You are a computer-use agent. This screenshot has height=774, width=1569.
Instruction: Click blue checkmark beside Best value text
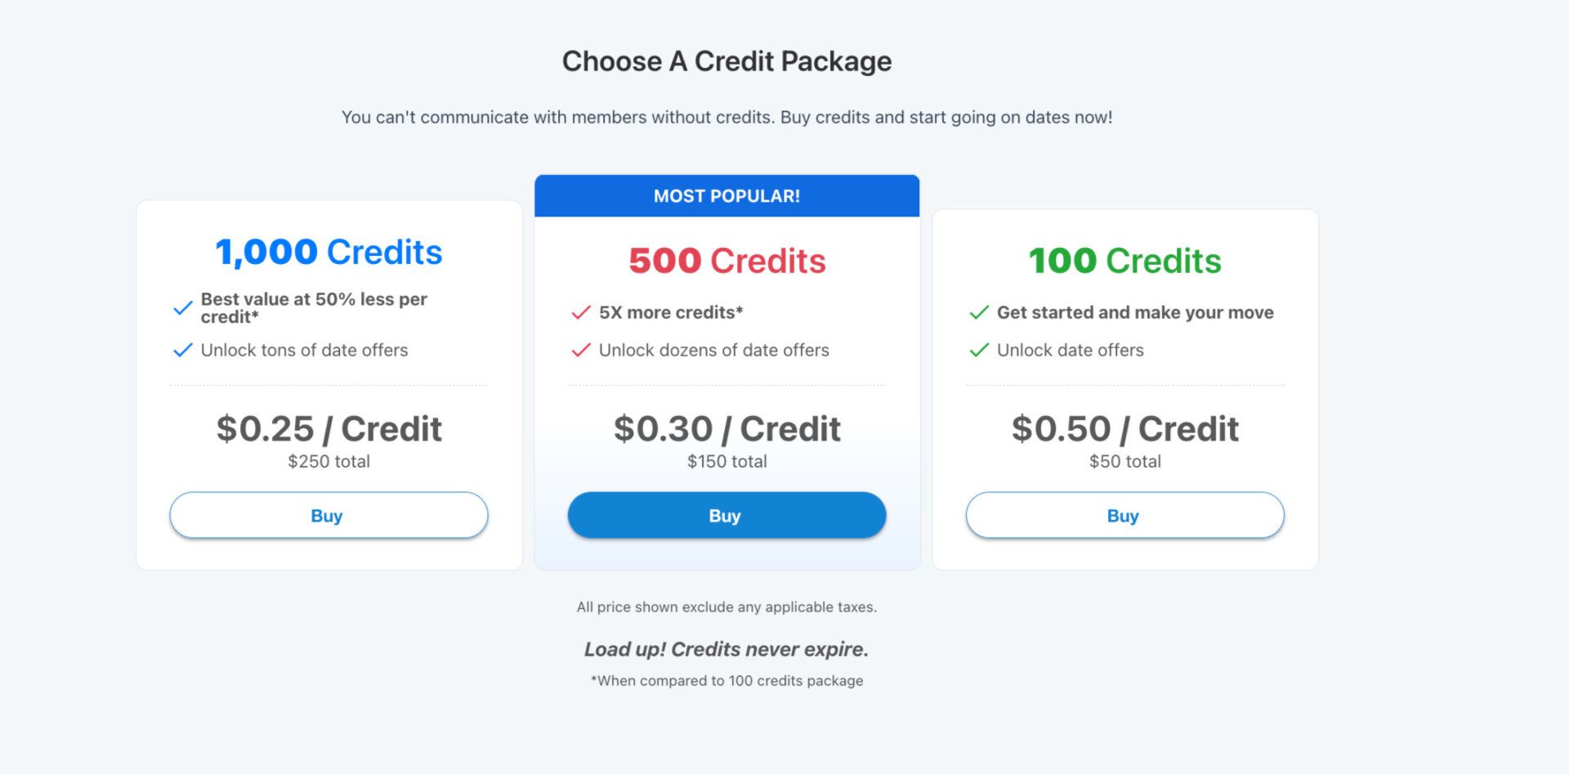(x=183, y=308)
